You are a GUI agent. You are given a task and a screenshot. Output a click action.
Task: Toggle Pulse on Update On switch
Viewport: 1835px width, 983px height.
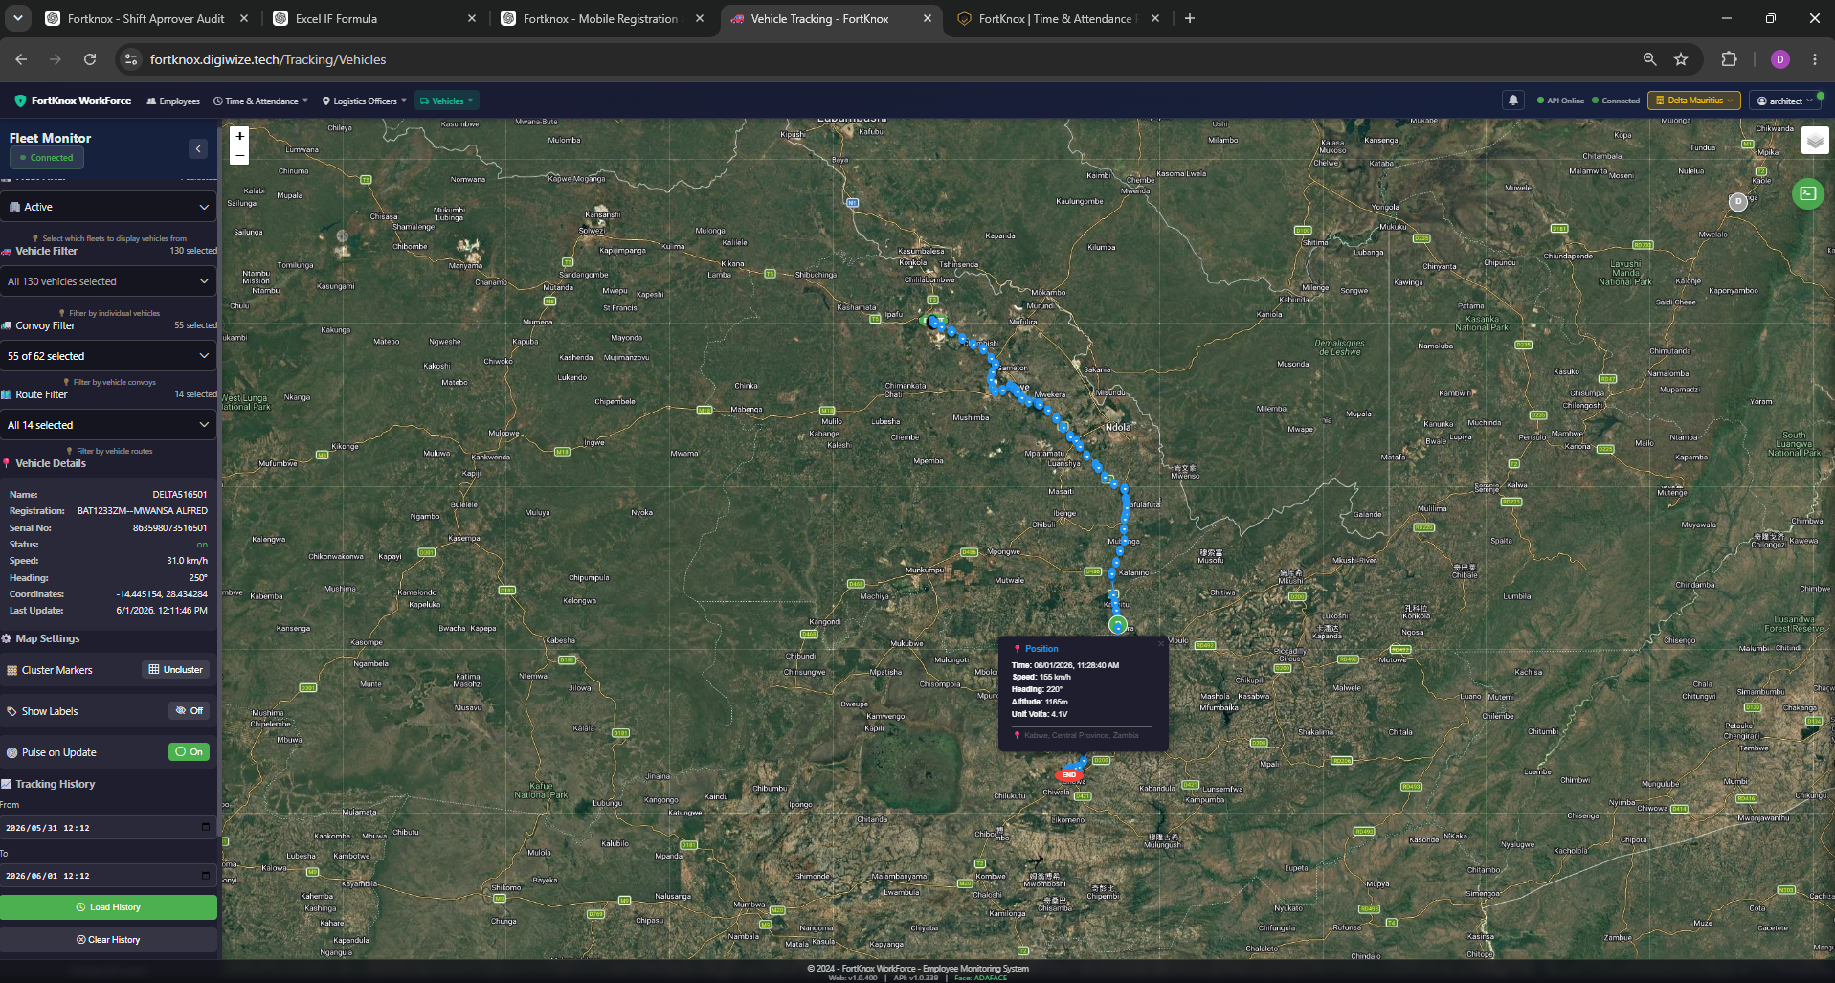coord(189,752)
